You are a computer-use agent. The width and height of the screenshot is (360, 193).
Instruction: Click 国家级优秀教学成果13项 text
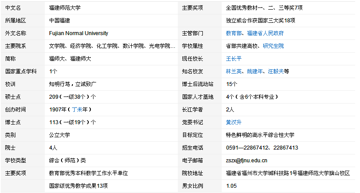point(79,186)
